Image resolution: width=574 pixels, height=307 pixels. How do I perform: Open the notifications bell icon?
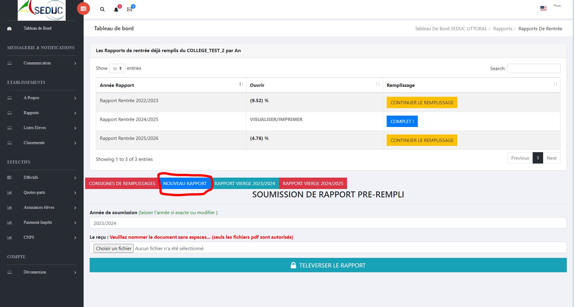[116, 10]
